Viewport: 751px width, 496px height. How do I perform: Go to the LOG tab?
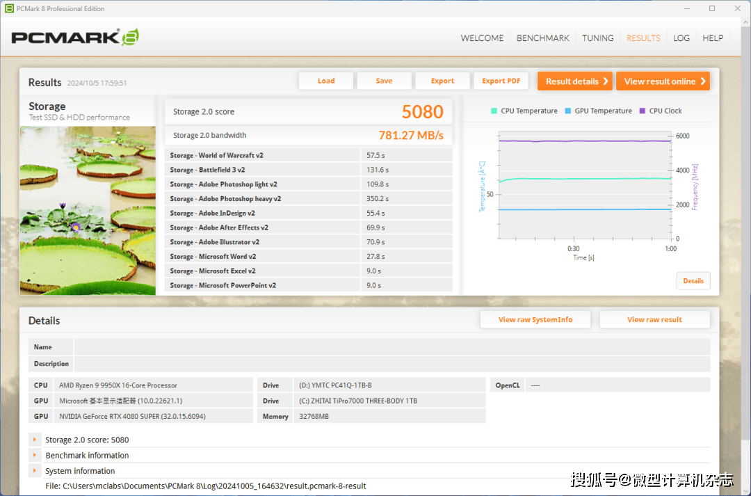click(681, 38)
